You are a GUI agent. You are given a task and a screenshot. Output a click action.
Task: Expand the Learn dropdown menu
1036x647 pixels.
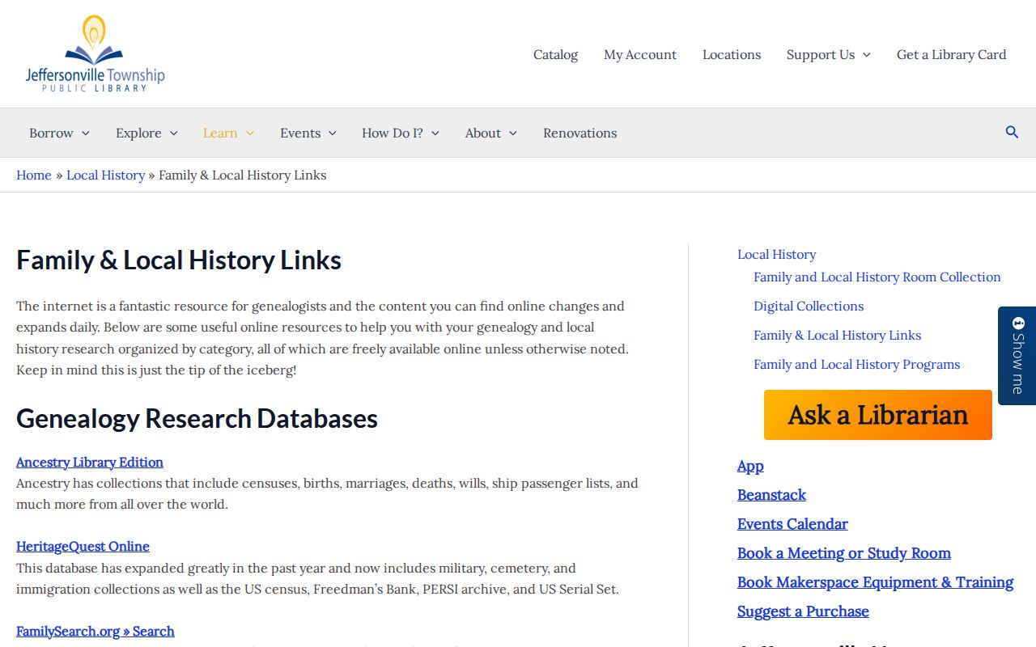(228, 133)
